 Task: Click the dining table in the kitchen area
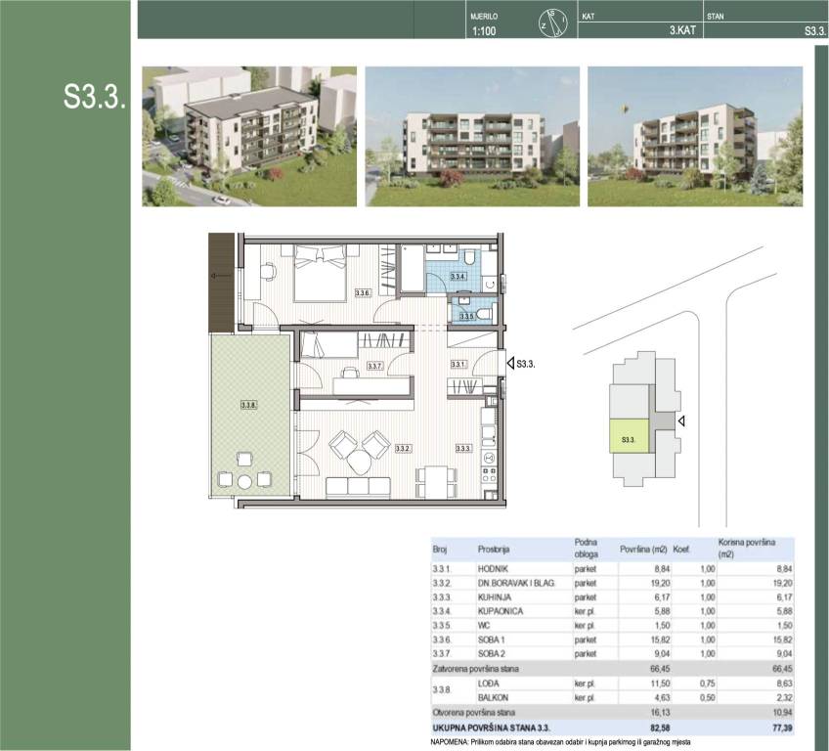point(434,480)
